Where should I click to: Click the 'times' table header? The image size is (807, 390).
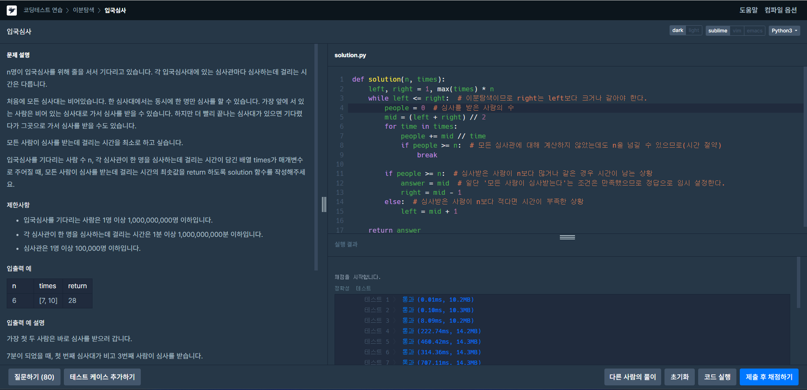point(47,286)
